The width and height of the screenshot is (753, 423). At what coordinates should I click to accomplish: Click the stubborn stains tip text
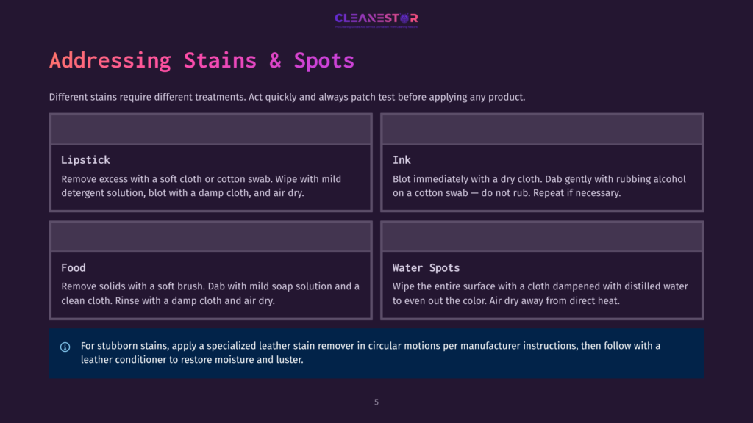click(371, 352)
